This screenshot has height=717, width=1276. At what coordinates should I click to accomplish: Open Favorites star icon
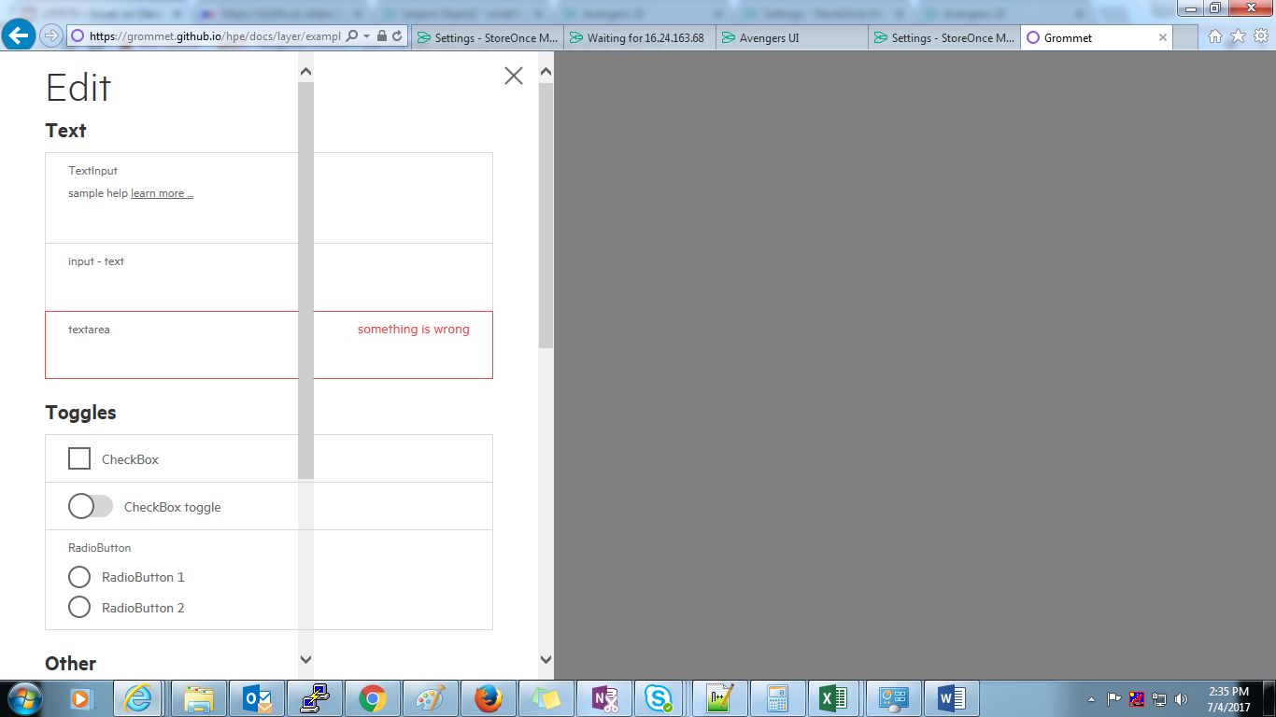click(1238, 36)
